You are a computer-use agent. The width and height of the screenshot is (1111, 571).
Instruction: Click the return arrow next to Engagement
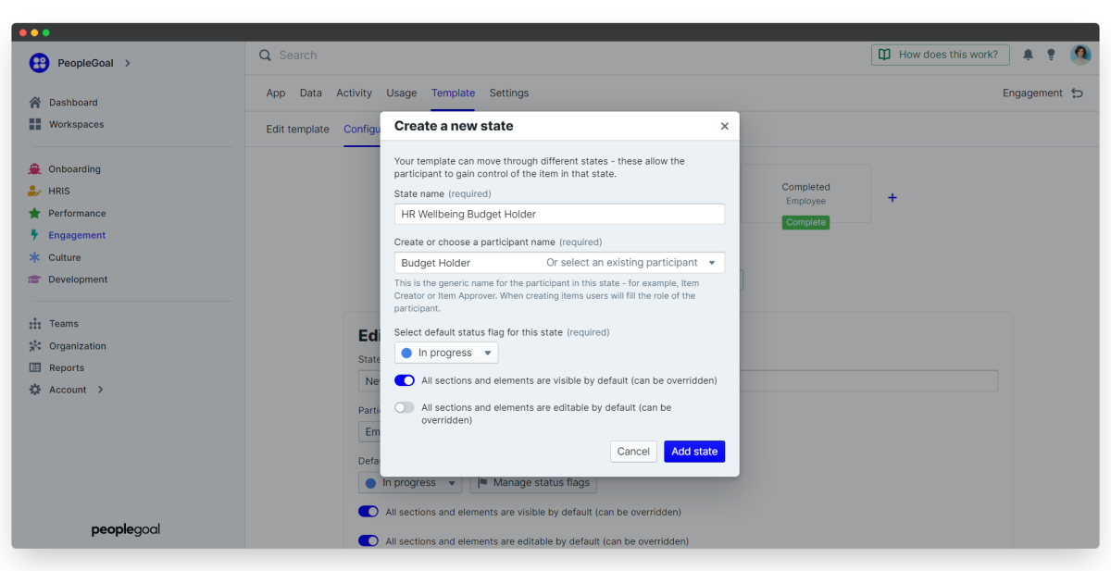(1077, 93)
